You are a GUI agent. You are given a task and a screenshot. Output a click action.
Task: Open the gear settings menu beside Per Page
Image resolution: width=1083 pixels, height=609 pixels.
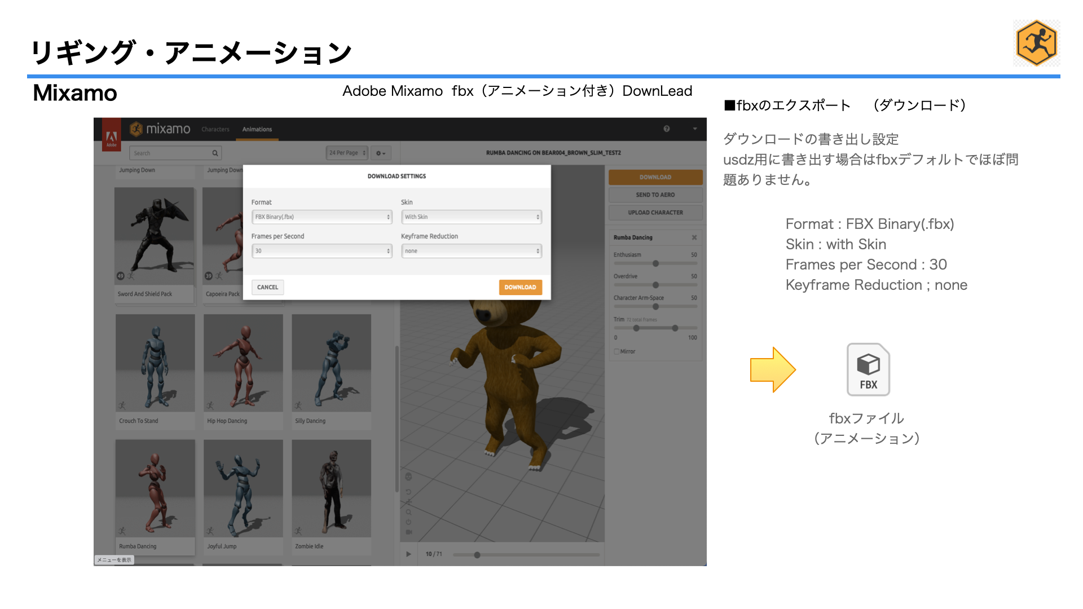(381, 153)
